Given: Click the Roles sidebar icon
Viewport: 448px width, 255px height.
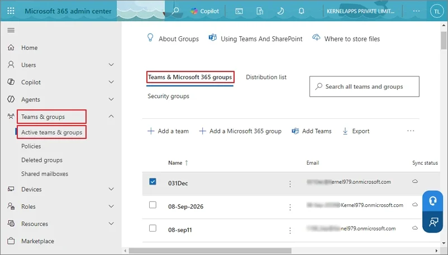Looking at the screenshot, I should [11, 206].
